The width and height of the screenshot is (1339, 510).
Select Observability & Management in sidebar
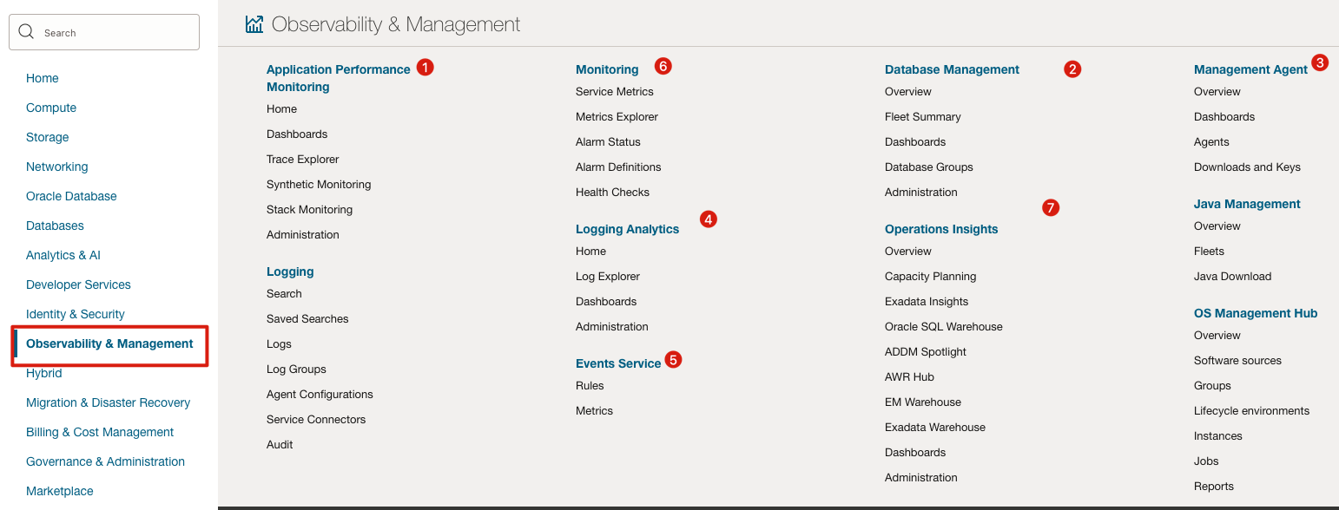click(109, 343)
